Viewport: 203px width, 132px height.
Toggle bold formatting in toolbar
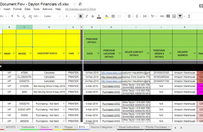tap(81, 16)
